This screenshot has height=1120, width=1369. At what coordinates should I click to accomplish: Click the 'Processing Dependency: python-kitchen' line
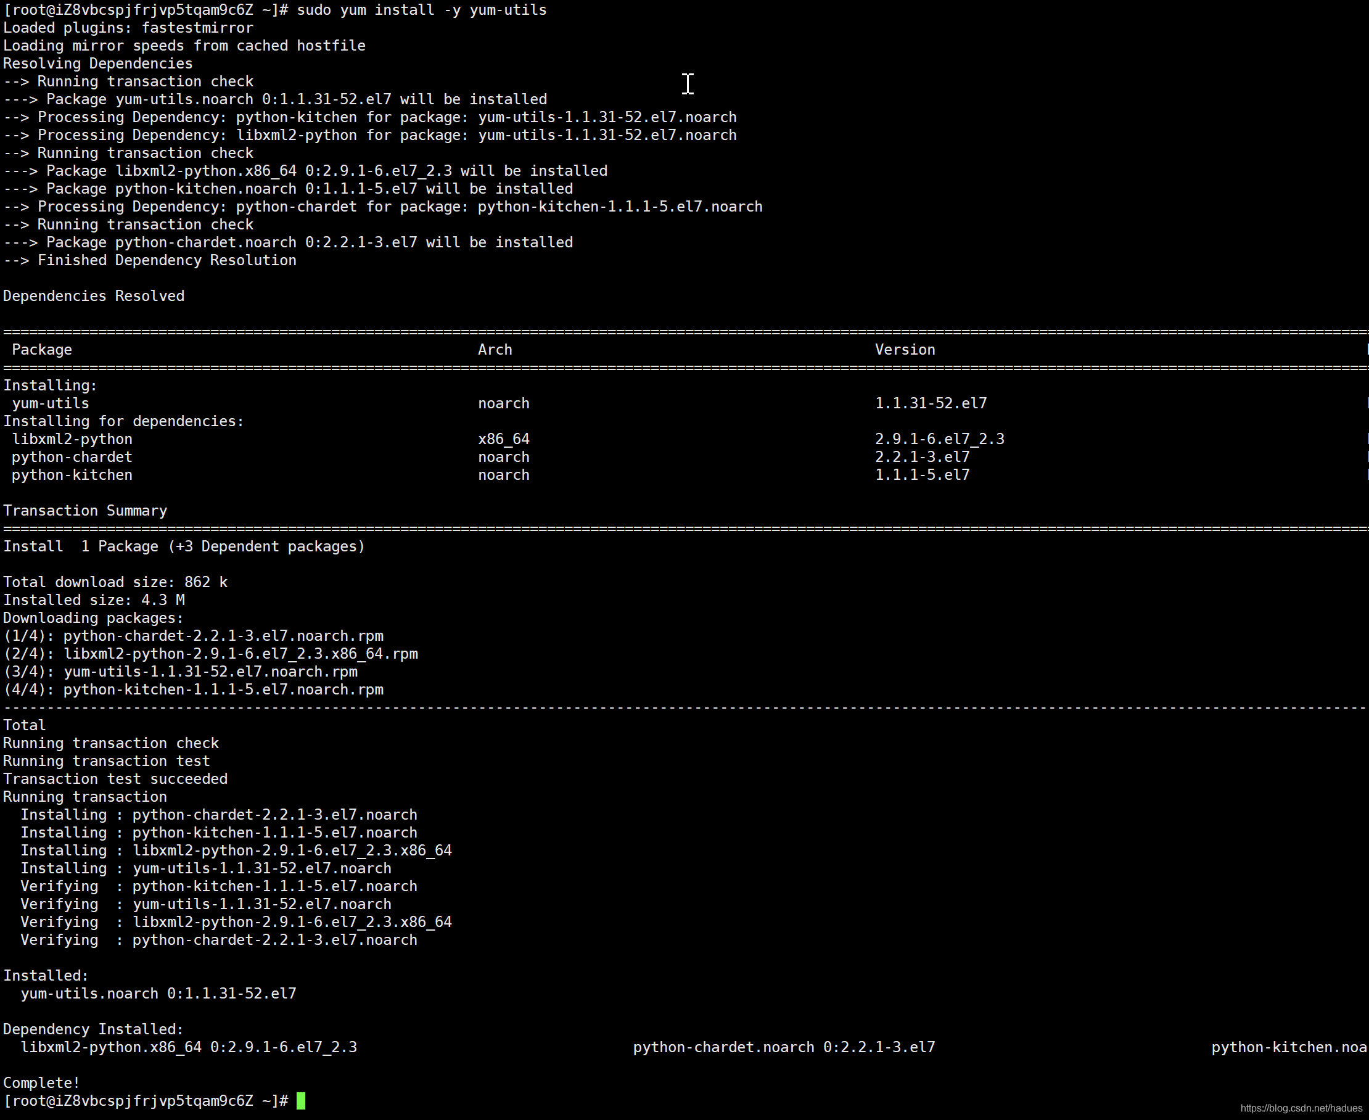[369, 117]
